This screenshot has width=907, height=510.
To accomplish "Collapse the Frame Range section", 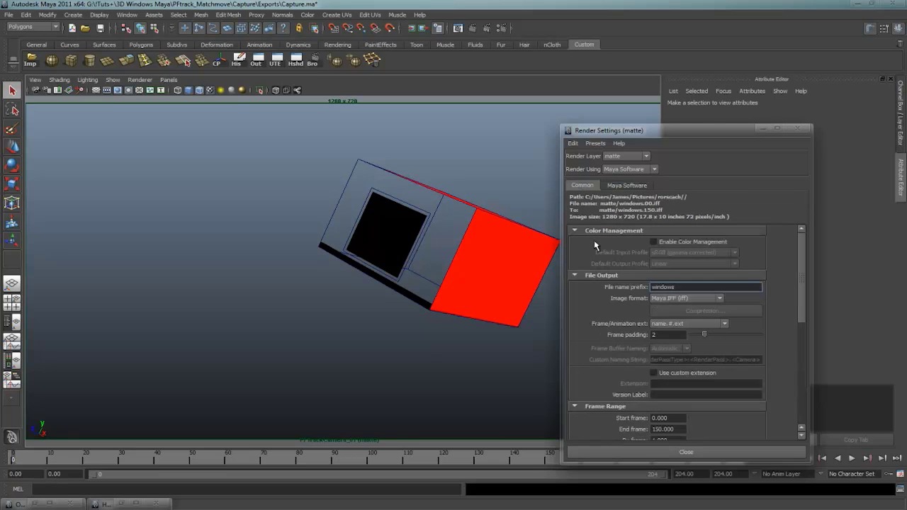I will click(x=575, y=406).
